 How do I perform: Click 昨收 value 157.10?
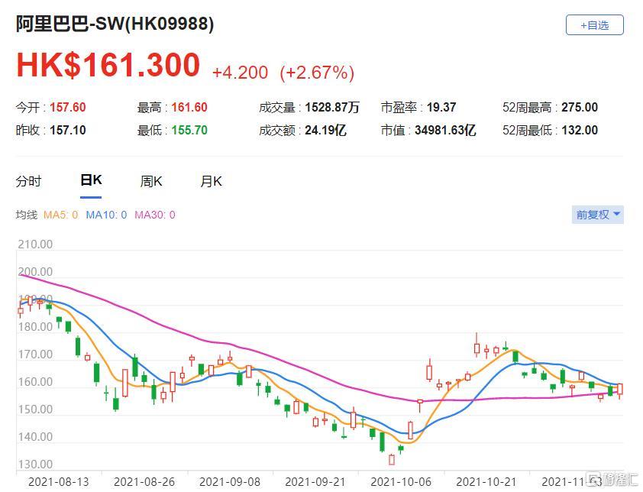click(x=68, y=131)
